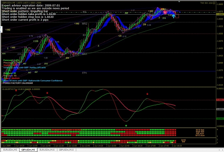Click the MR2 pivot level label

[85, 24]
